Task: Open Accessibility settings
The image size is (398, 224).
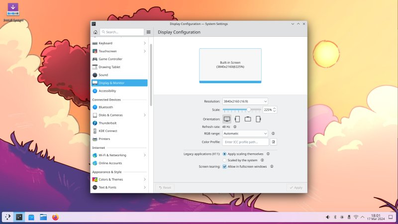Action: click(x=119, y=91)
